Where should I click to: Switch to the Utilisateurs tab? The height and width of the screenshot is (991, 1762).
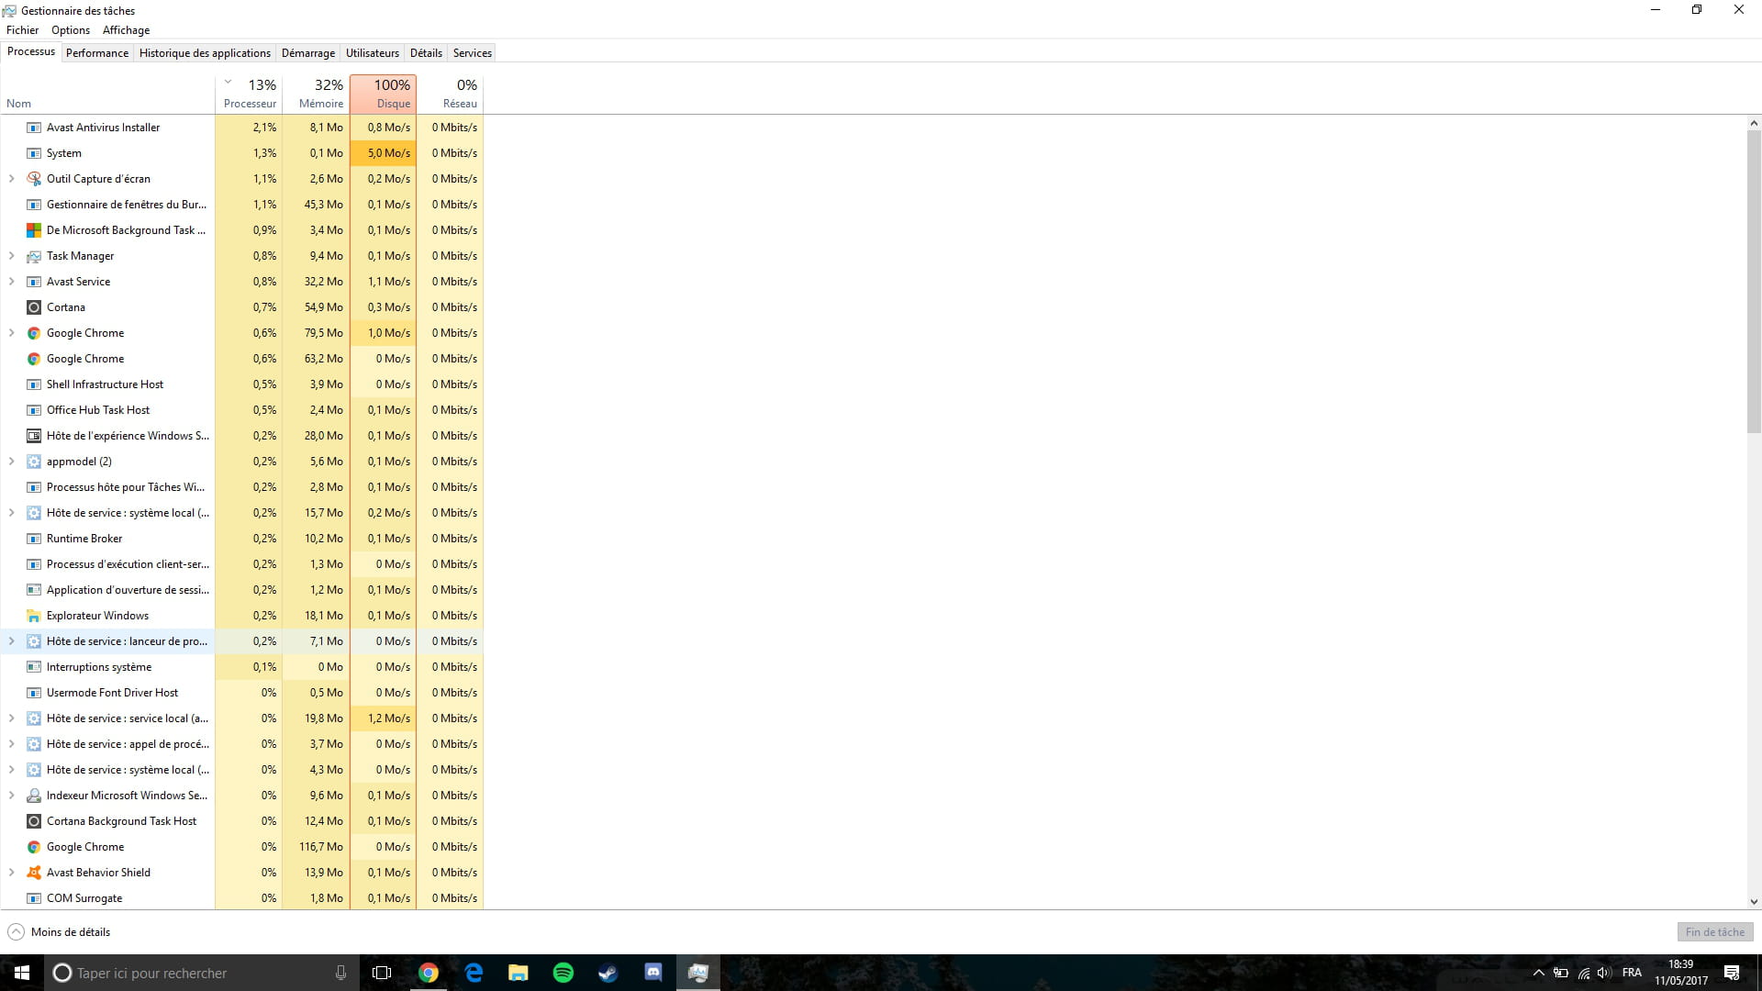pyautogui.click(x=373, y=53)
